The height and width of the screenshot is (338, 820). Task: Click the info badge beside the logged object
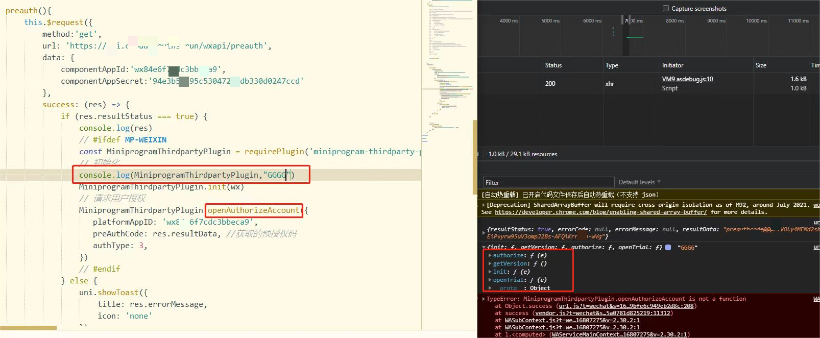(668, 247)
